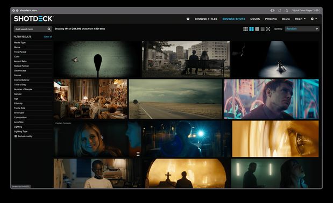
Task: Open the settings gear menu
Action: click(x=314, y=19)
